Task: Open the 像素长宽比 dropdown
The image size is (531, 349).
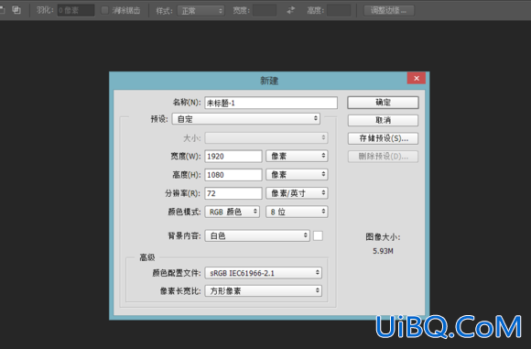Action: click(x=263, y=291)
